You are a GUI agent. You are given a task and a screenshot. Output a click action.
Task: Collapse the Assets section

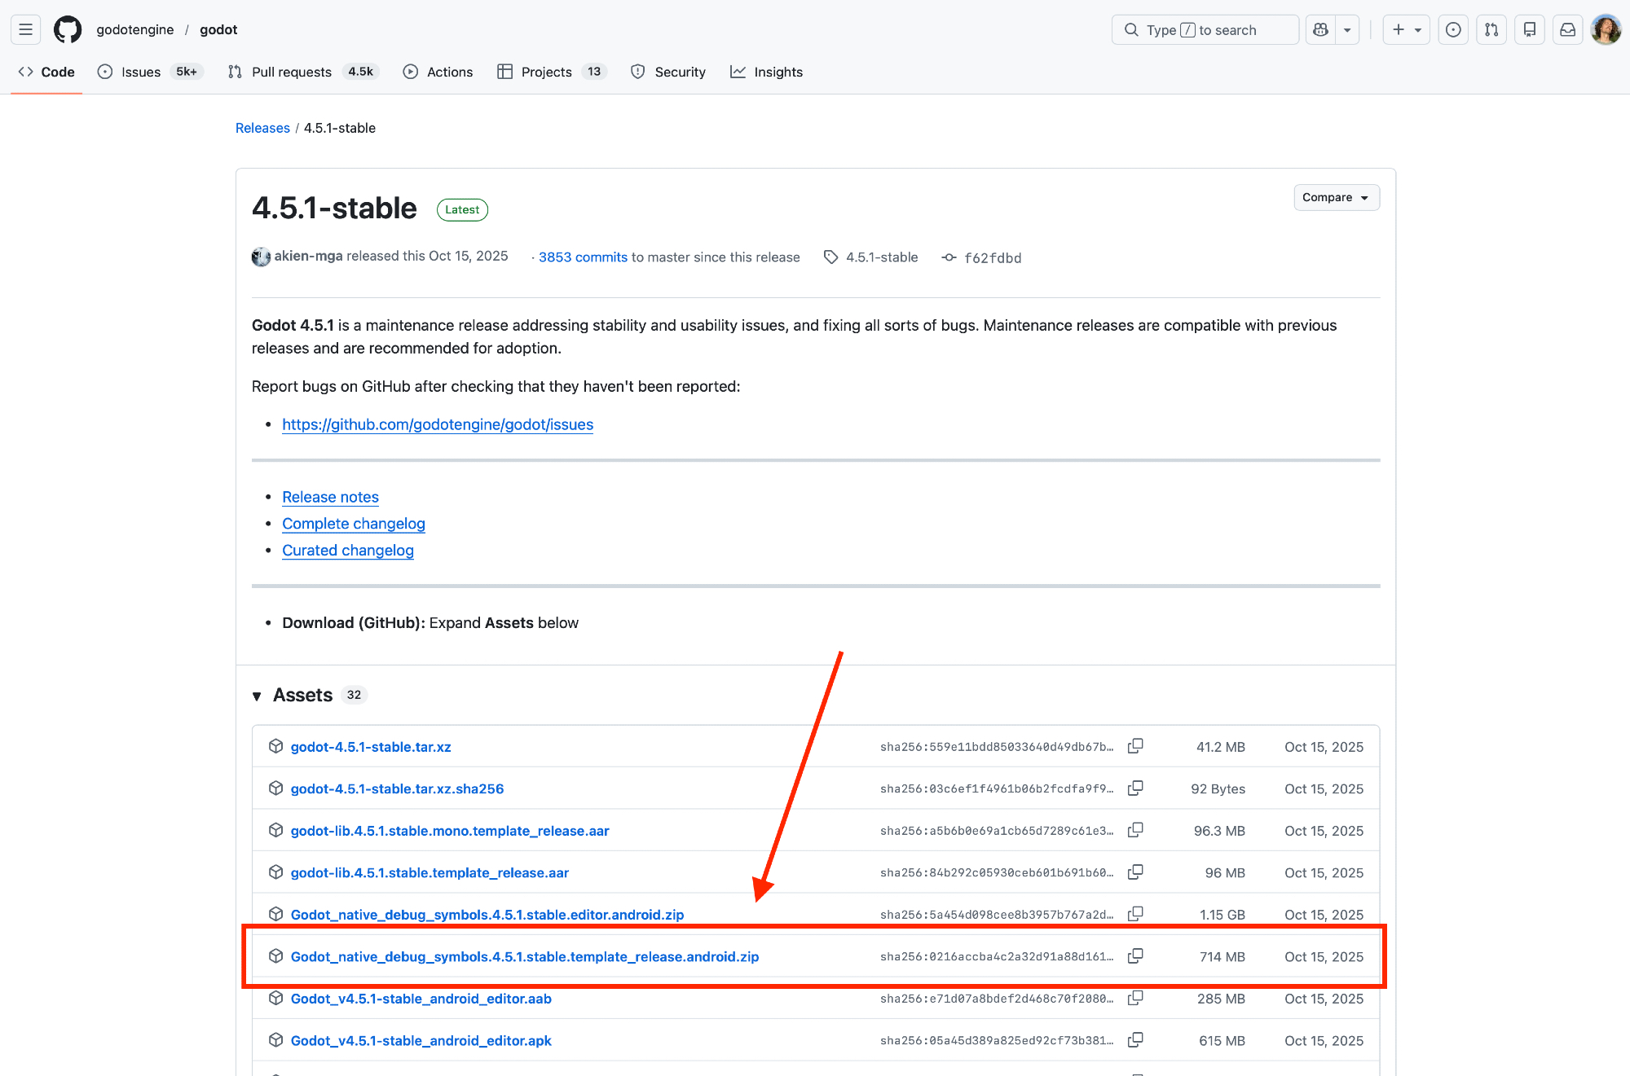(x=258, y=696)
